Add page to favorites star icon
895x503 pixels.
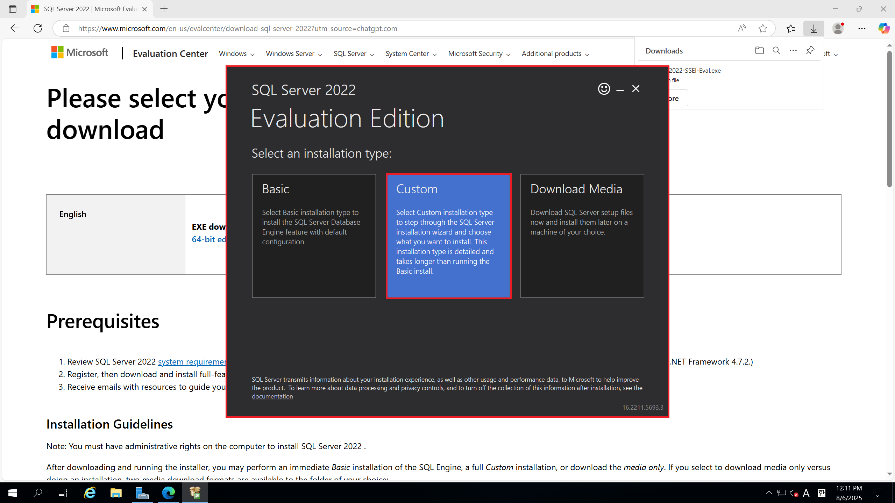(762, 28)
